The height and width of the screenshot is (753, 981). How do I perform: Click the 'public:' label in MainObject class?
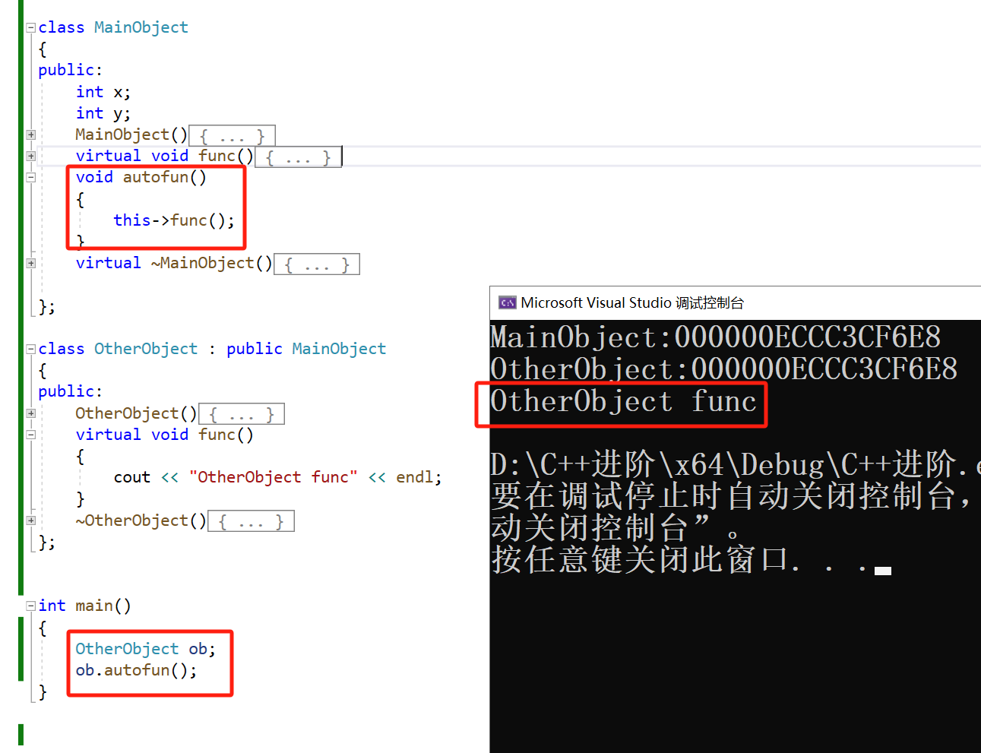pos(70,70)
